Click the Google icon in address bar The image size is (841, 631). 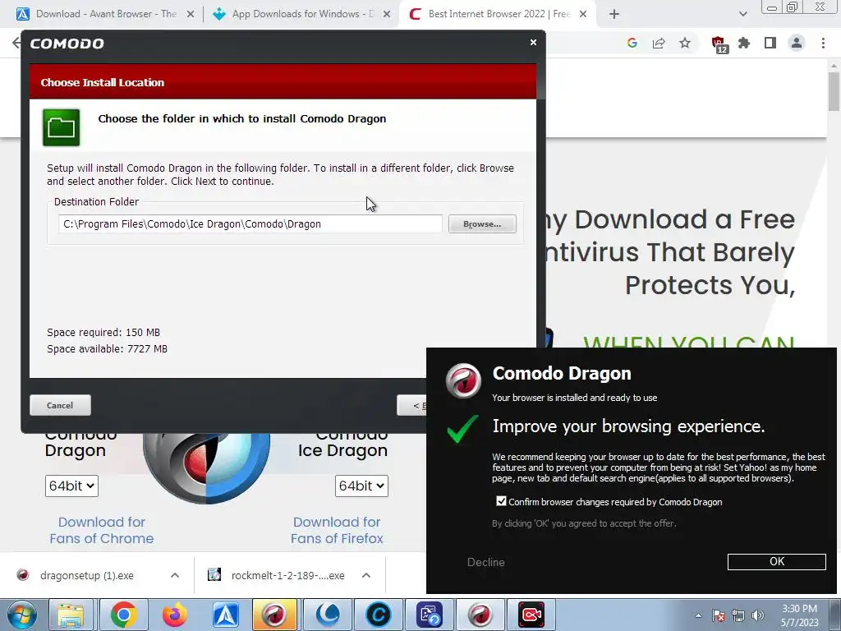(x=632, y=43)
